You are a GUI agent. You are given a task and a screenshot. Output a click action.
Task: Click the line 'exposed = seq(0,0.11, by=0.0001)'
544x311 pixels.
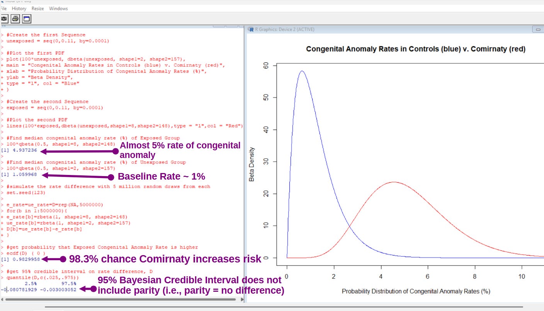pyautogui.click(x=55, y=108)
